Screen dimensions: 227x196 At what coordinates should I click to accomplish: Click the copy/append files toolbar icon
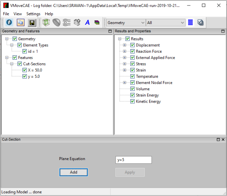tap(21, 23)
